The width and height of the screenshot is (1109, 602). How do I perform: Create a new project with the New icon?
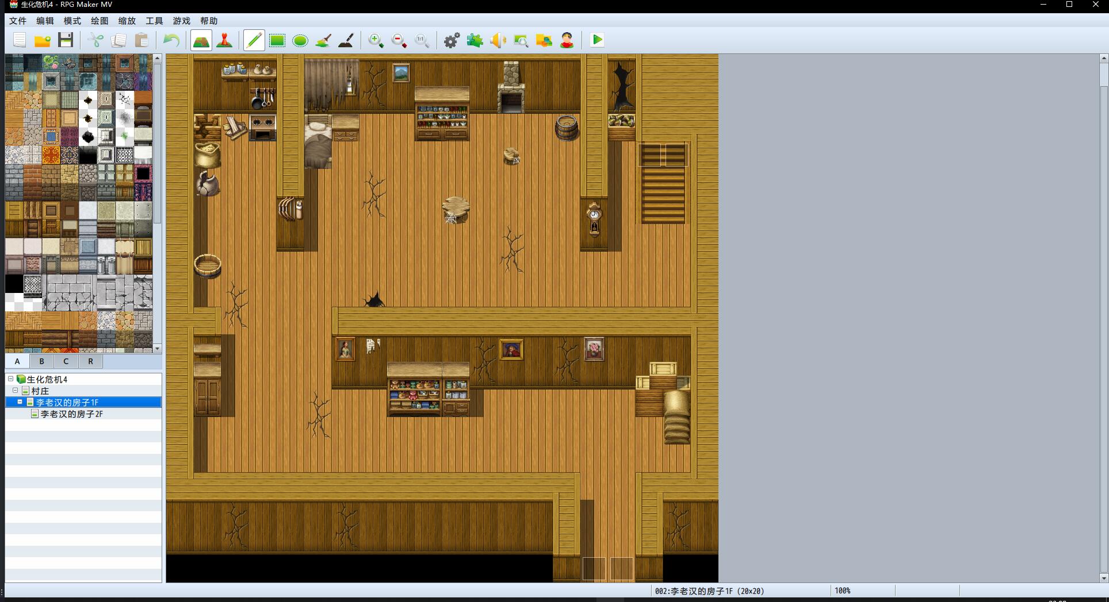20,40
